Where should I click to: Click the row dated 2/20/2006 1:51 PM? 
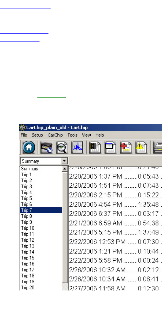coord(115,186)
